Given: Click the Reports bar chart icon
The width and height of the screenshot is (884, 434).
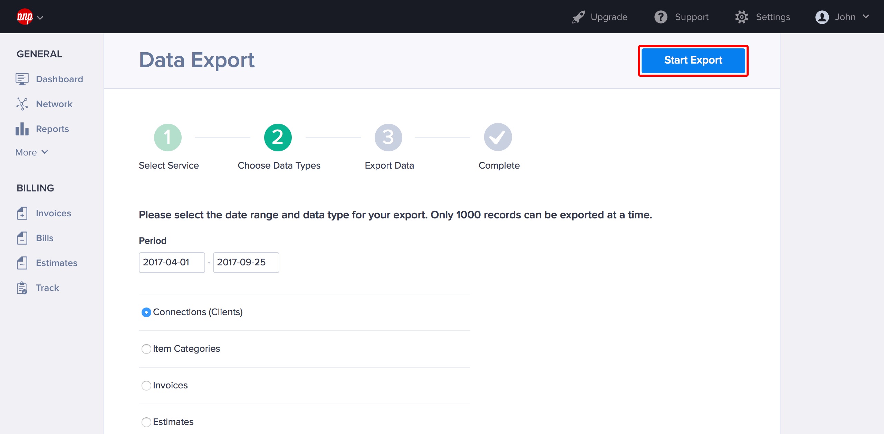Looking at the screenshot, I should click(22, 129).
